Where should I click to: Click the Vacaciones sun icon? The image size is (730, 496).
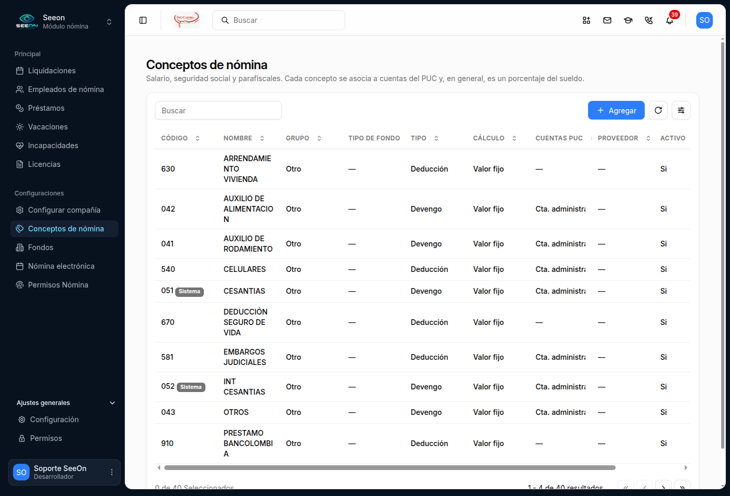click(x=20, y=127)
